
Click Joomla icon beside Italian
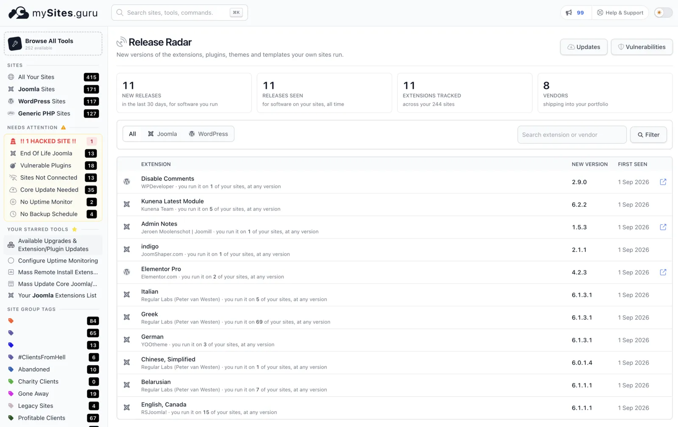tap(127, 295)
